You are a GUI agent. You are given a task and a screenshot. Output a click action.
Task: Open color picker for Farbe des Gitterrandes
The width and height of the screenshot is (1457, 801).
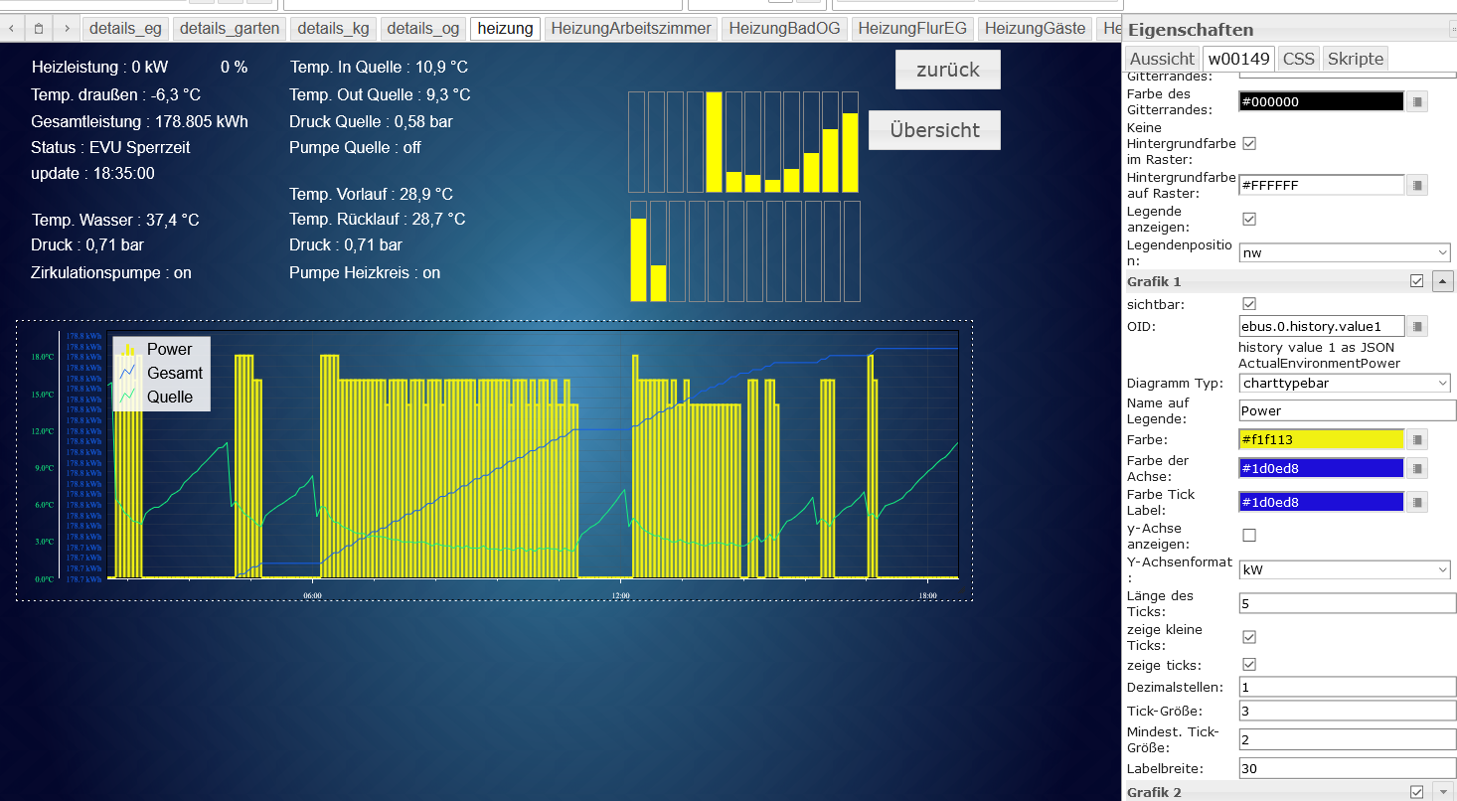click(x=1417, y=101)
